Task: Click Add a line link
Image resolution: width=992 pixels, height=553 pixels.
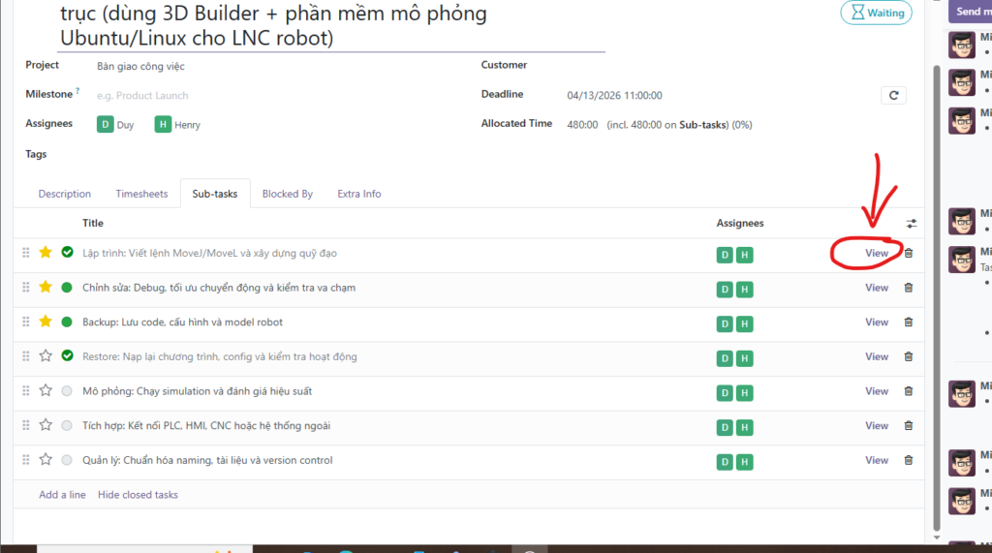Action: click(x=62, y=495)
